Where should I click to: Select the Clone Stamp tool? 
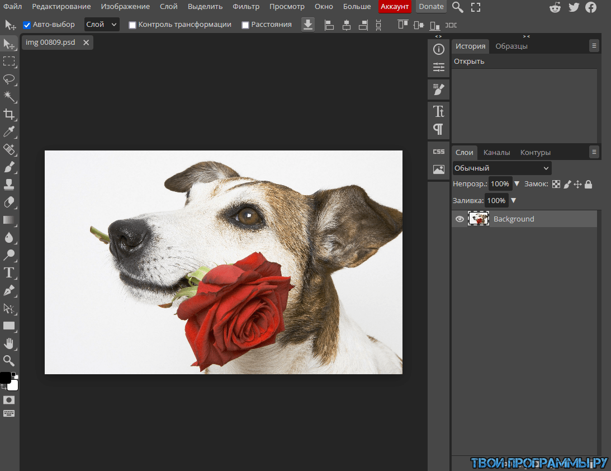(x=9, y=185)
